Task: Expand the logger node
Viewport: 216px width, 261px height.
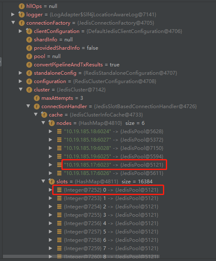Action: tap(13, 15)
